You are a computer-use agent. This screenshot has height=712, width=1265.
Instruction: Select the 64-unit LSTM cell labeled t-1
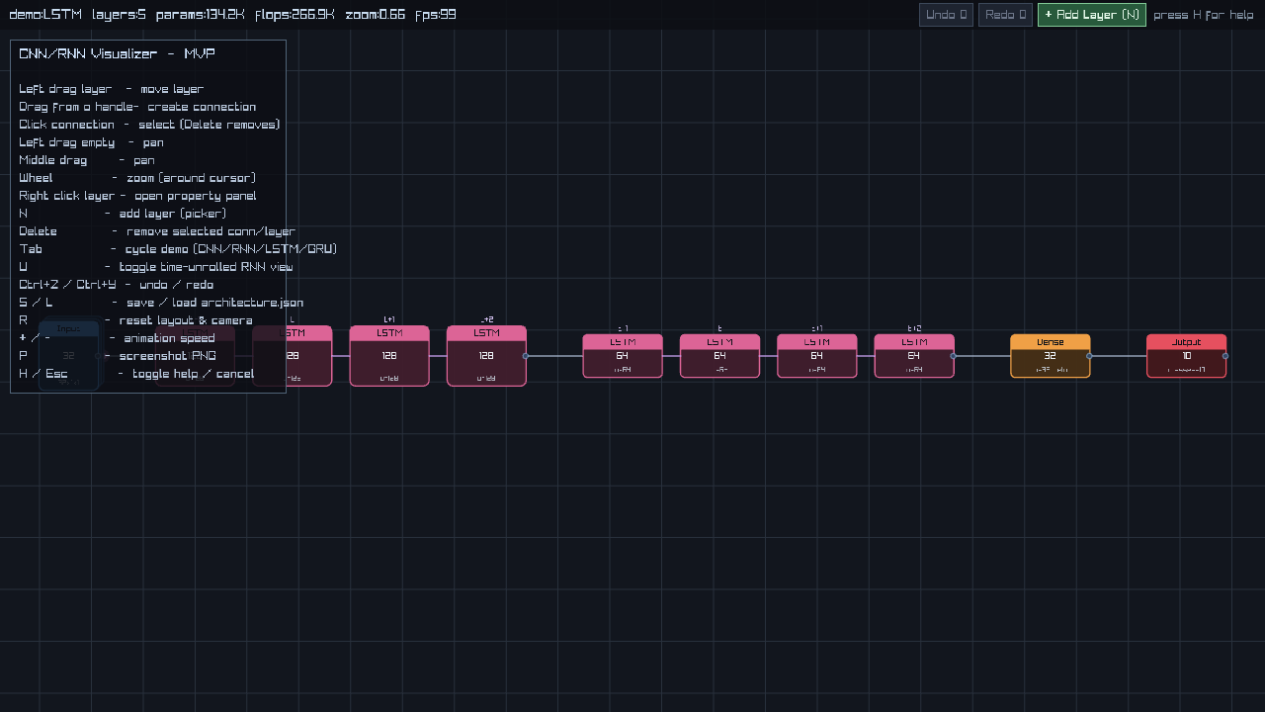[x=622, y=356]
